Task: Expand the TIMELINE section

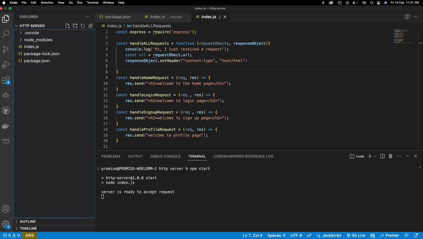Action: click(17, 229)
